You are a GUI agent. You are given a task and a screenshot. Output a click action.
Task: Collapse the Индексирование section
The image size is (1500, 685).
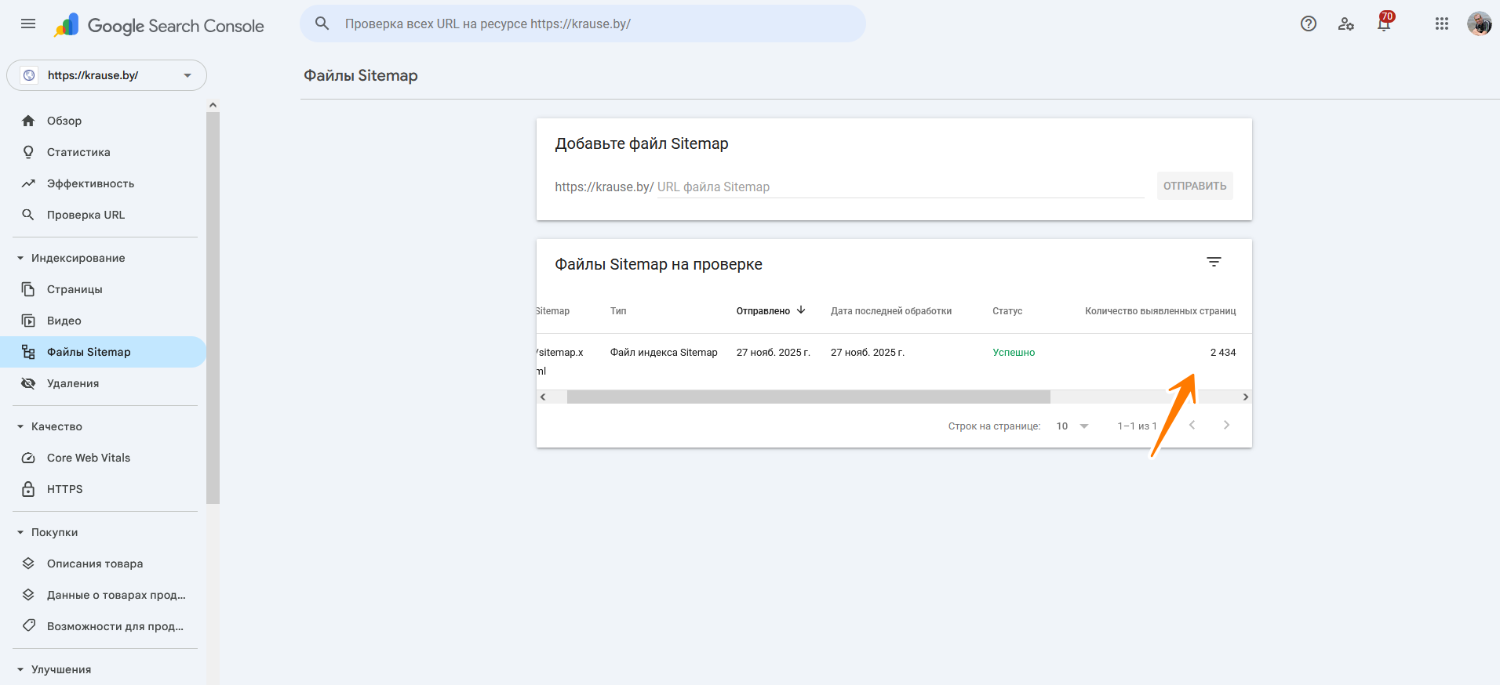tap(20, 258)
